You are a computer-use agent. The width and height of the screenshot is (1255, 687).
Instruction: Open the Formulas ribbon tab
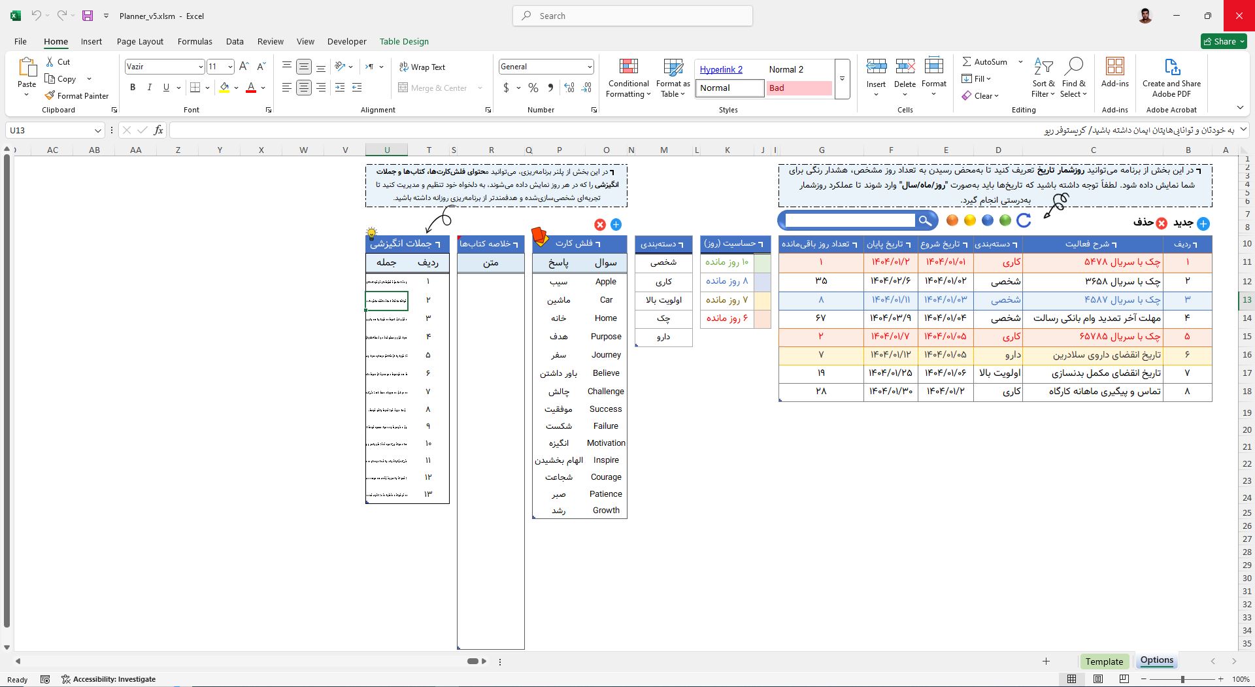(x=195, y=41)
